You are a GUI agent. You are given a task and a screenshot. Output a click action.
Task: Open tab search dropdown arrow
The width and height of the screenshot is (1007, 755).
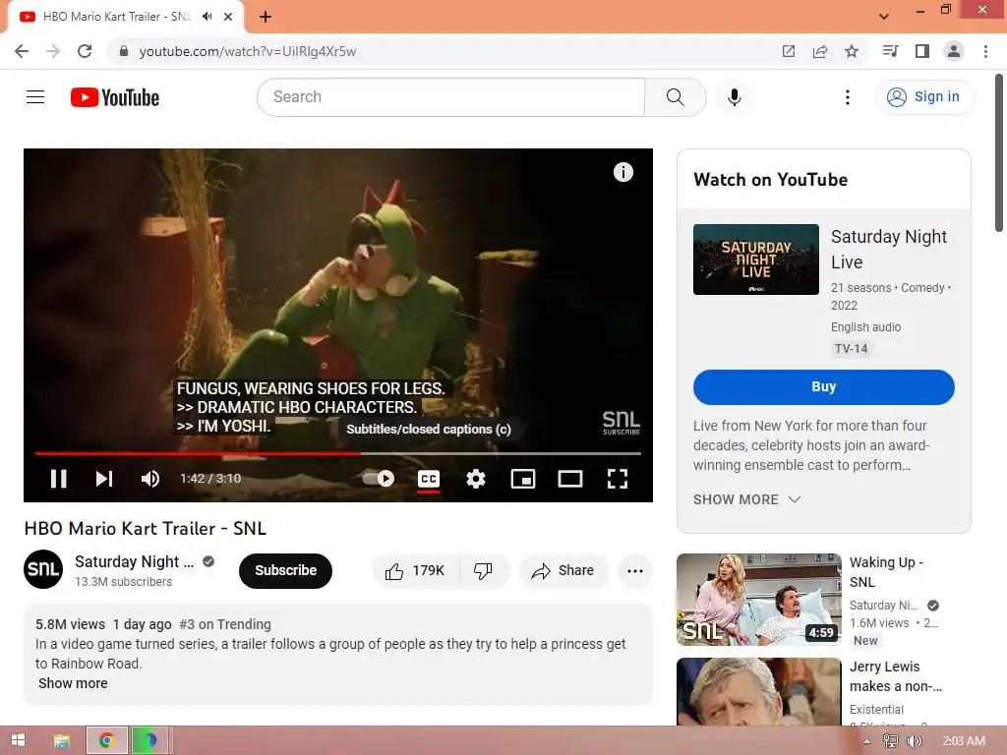coord(884,17)
